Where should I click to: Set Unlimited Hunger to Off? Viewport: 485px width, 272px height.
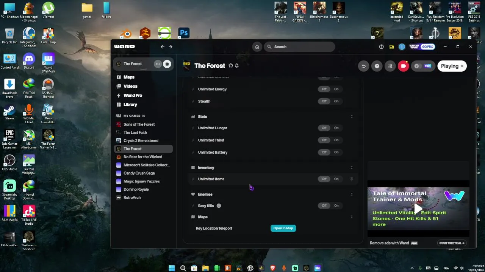tap(324, 128)
